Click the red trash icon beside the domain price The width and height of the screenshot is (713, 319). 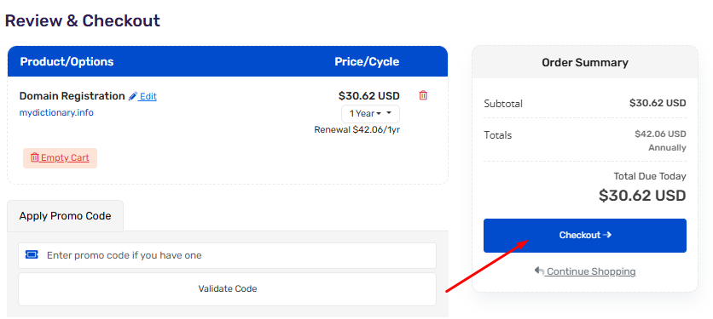tap(423, 95)
